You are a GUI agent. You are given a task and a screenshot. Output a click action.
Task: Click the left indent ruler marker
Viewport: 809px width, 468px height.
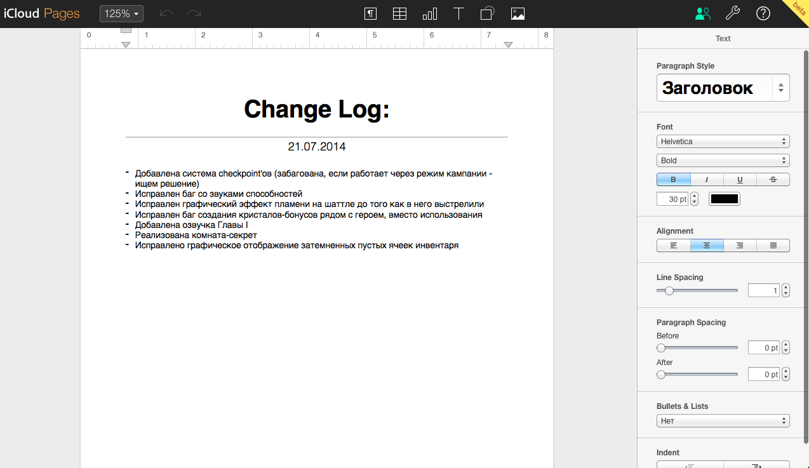126,44
